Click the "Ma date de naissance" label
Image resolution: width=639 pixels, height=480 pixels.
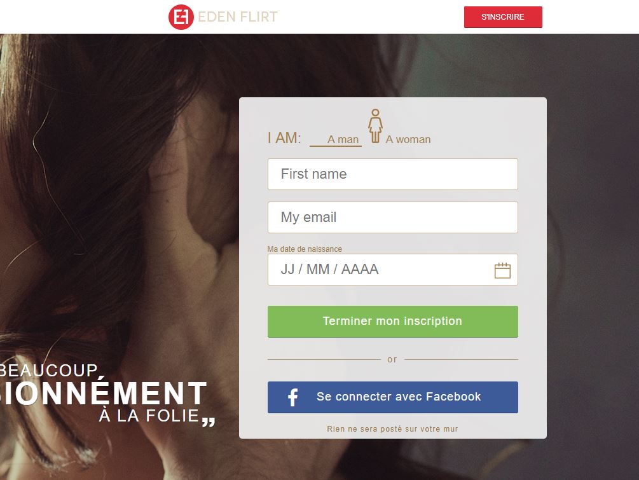[305, 249]
